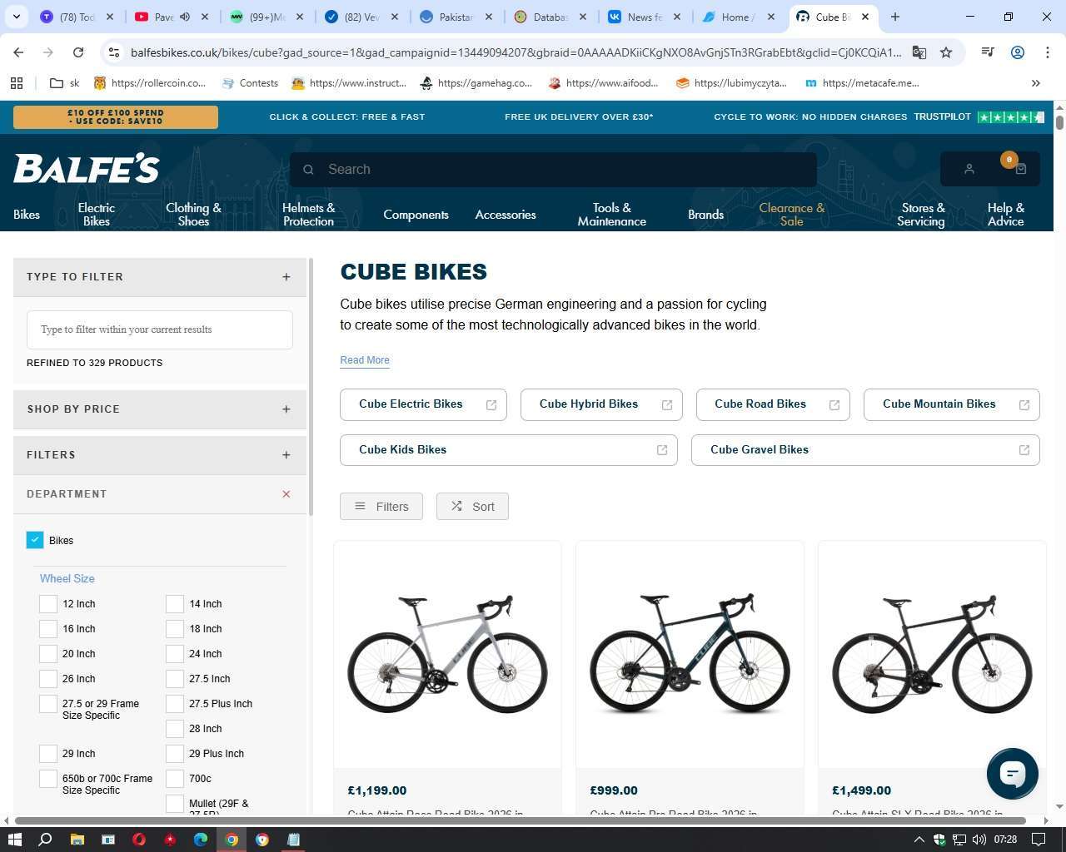This screenshot has width=1066, height=852.
Task: Go back to the previous page
Action: click(x=18, y=52)
